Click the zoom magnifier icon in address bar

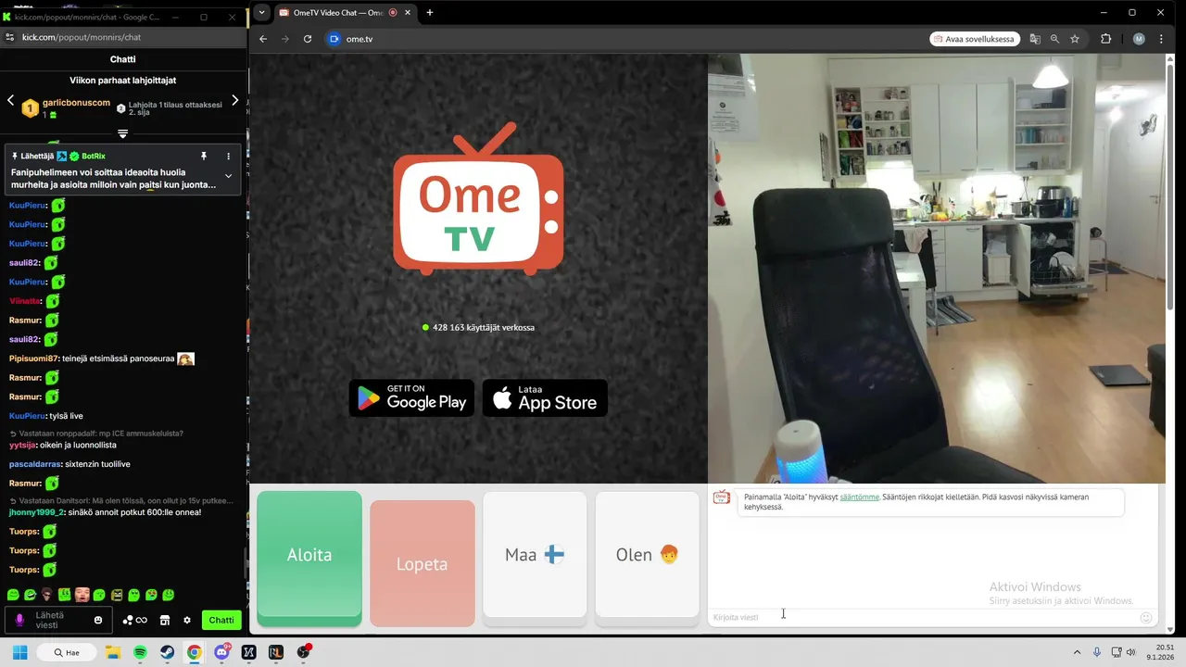click(1054, 39)
